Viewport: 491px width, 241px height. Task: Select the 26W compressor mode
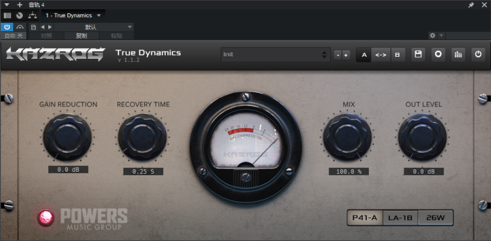[436, 217]
